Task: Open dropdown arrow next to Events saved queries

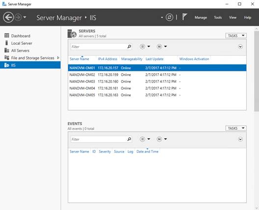Action: pos(165,139)
